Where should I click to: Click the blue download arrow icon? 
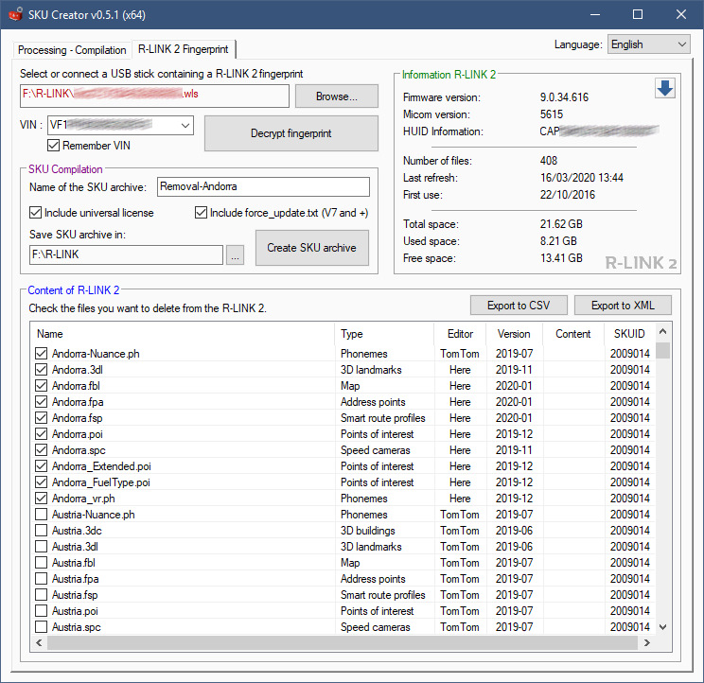pyautogui.click(x=664, y=88)
